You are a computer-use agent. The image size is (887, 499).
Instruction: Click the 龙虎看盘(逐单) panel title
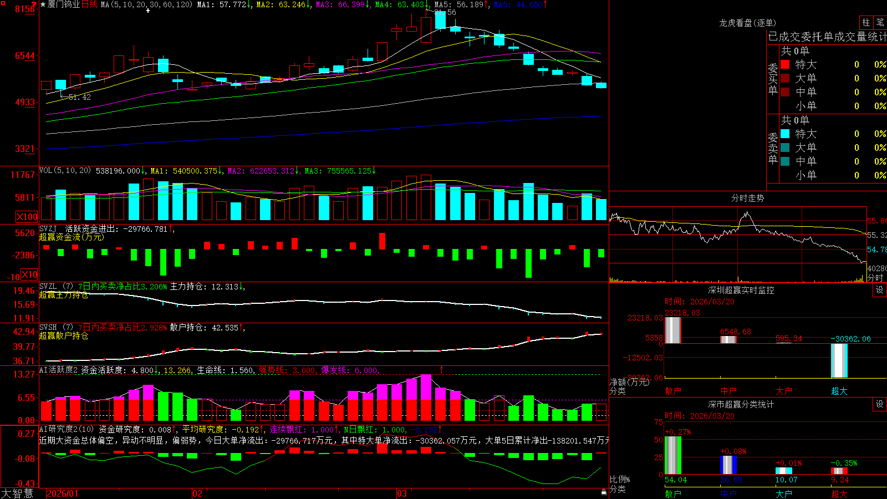748,23
